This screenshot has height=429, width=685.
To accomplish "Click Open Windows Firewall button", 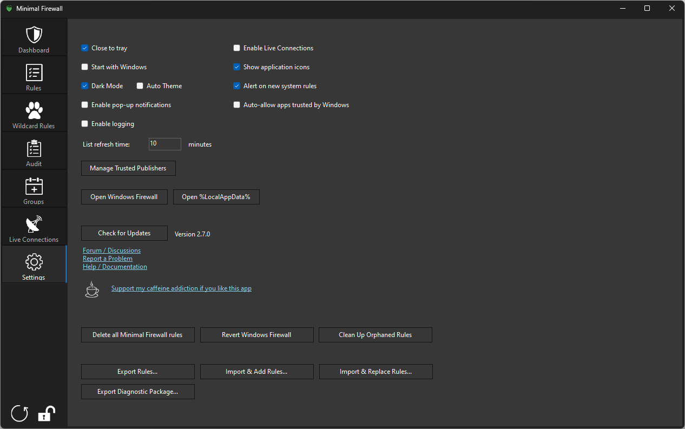I will tap(124, 197).
